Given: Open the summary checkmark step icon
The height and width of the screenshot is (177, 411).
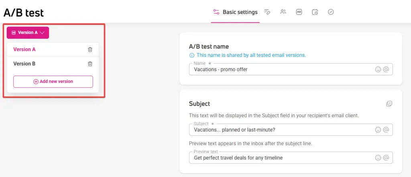Looking at the screenshot, I should point(331,12).
